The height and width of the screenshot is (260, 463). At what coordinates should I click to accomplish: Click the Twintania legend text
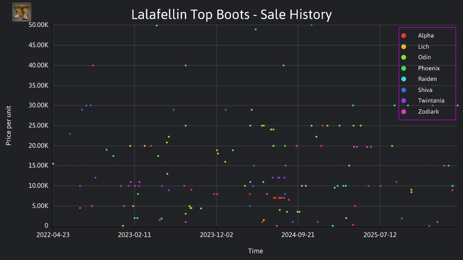[x=431, y=101]
